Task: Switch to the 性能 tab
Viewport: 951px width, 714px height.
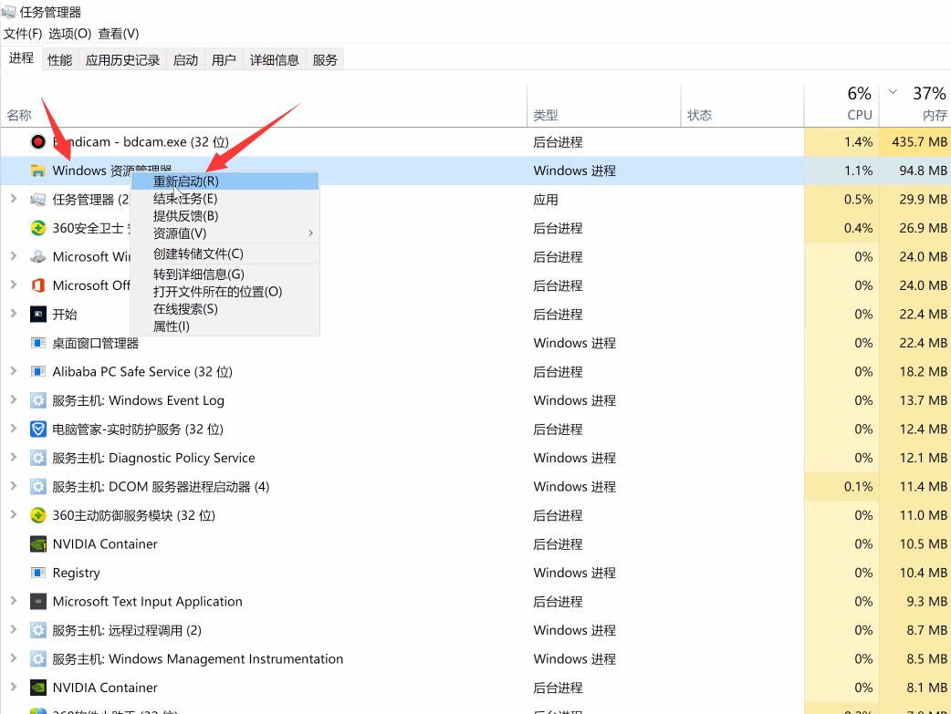Action: [x=59, y=59]
